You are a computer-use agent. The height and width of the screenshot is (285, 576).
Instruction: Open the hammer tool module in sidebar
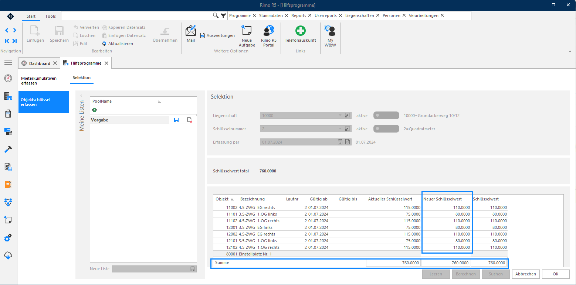pyautogui.click(x=8, y=149)
